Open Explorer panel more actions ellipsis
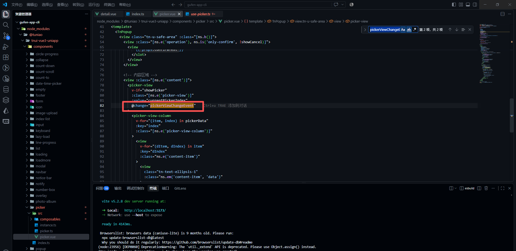 pos(86,14)
